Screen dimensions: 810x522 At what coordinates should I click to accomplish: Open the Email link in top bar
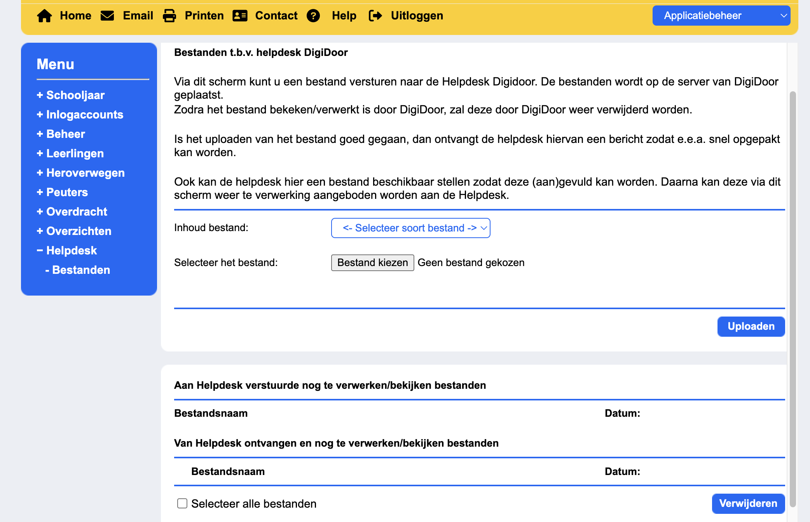[x=138, y=16]
